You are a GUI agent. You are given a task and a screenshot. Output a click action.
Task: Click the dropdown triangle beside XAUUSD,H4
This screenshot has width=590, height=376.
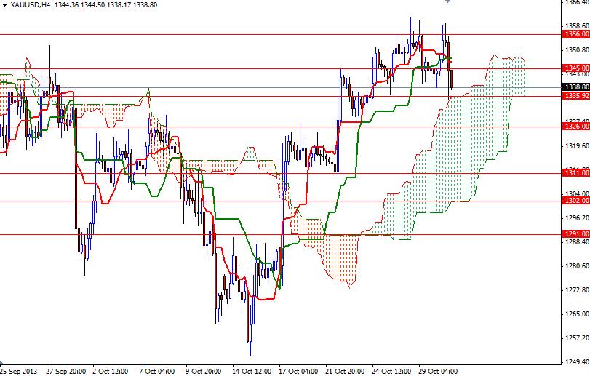pos(4,4)
